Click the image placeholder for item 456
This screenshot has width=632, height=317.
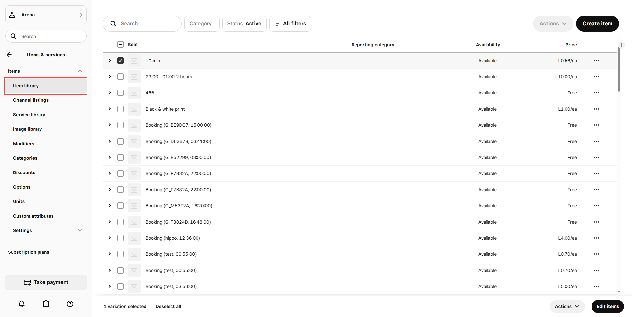click(134, 93)
